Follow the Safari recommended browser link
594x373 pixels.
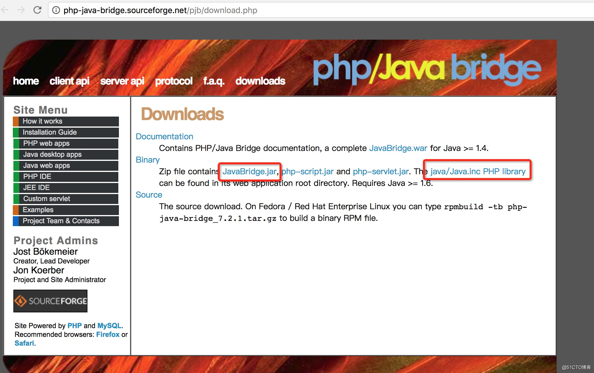(x=24, y=343)
